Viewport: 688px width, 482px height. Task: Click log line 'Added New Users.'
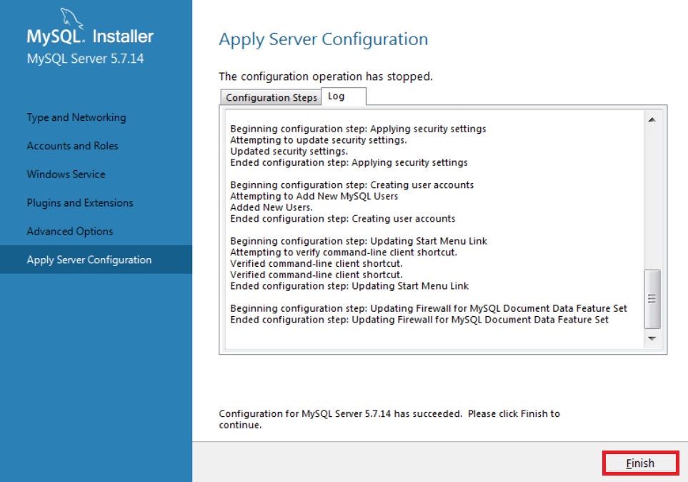(x=271, y=207)
